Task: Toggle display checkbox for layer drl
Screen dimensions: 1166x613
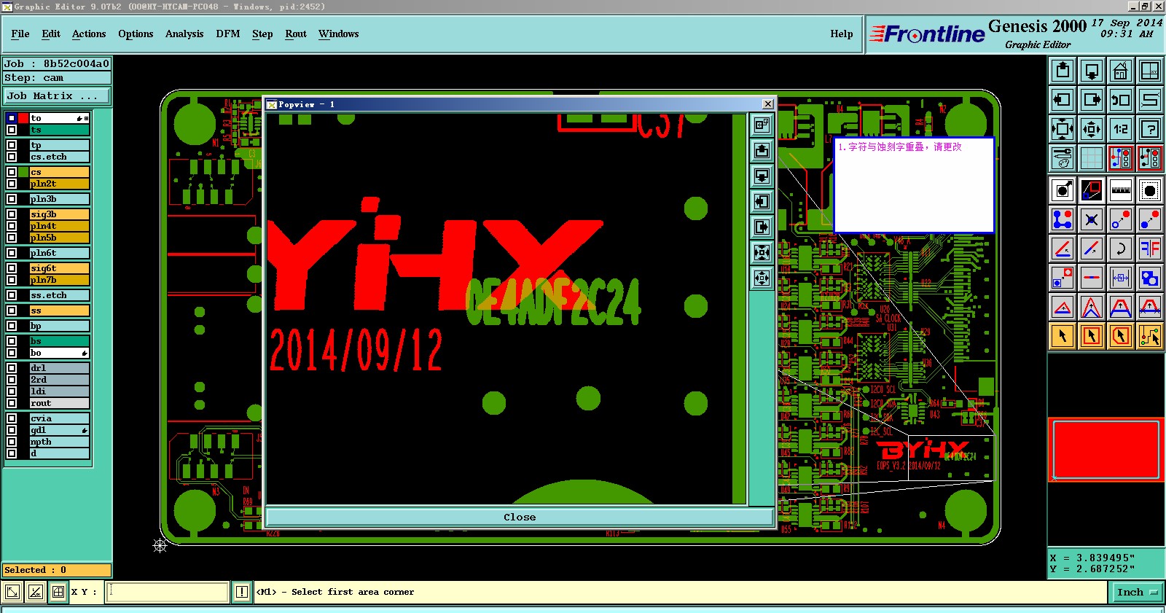Action: pos(12,368)
